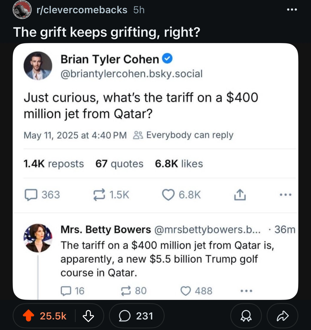Give an award to the post

coord(246,316)
